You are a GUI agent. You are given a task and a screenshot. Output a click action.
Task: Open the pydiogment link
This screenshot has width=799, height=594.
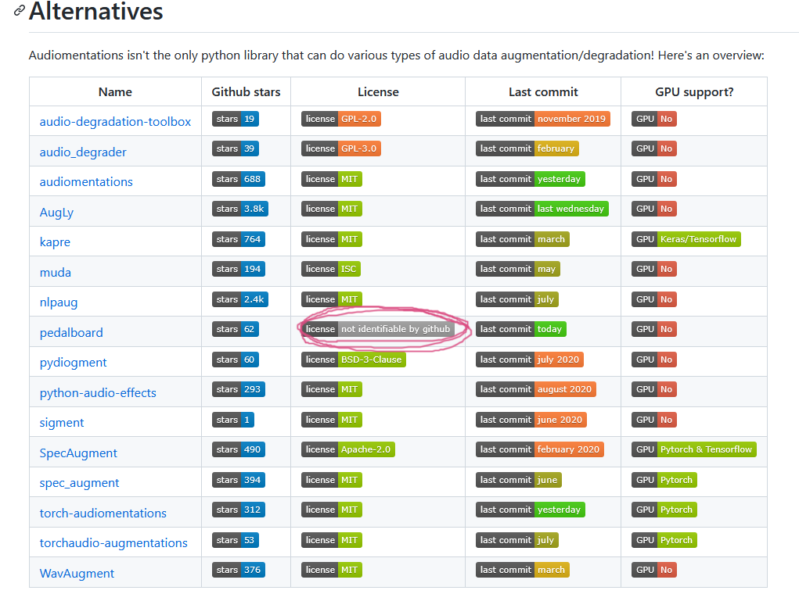74,363
